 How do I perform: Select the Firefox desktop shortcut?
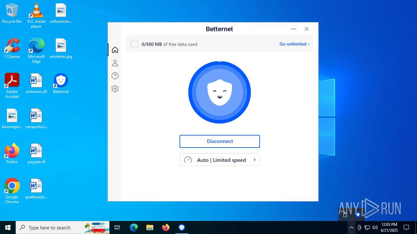(12, 154)
